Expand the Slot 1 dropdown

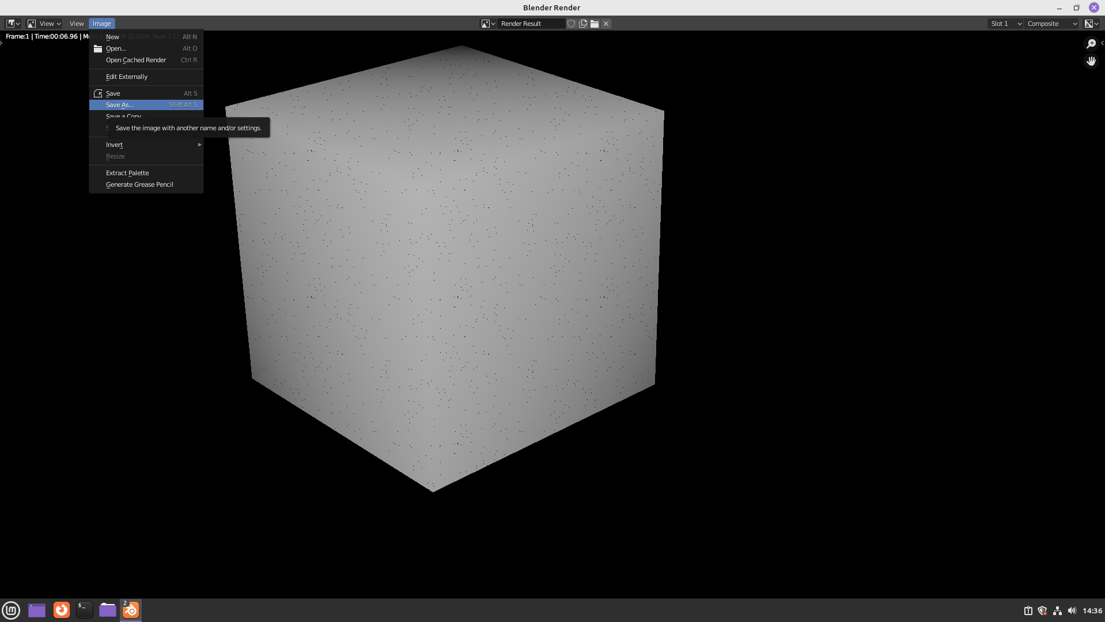(1005, 24)
